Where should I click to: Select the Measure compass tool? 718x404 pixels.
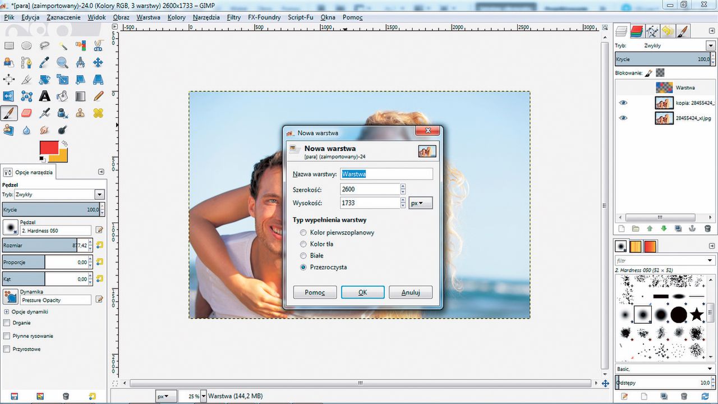[80, 62]
